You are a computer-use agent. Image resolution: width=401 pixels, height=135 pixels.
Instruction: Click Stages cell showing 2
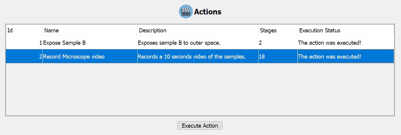(260, 43)
